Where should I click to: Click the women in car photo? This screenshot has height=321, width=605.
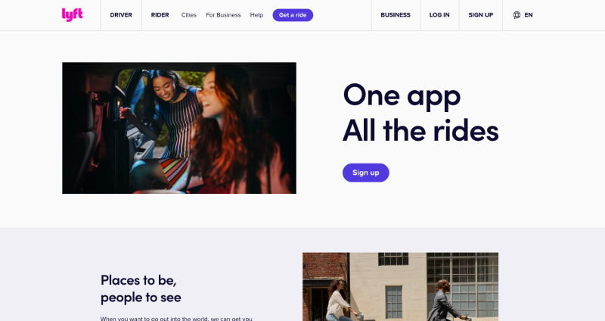[179, 128]
